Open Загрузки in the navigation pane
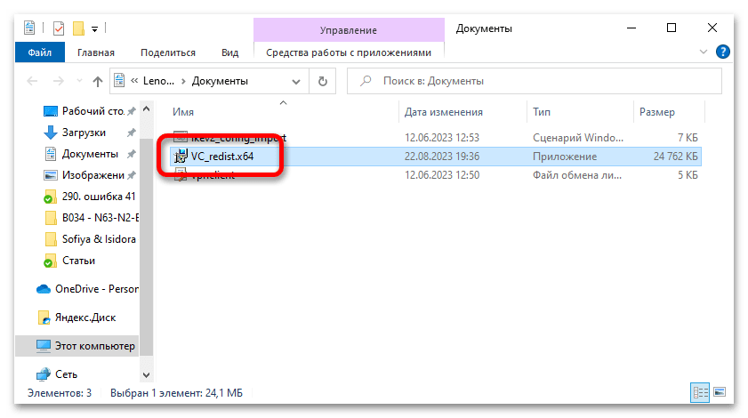Screen dimensions: 748x418 click(84, 133)
